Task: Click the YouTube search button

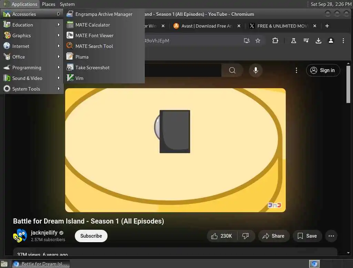Action: click(x=232, y=70)
